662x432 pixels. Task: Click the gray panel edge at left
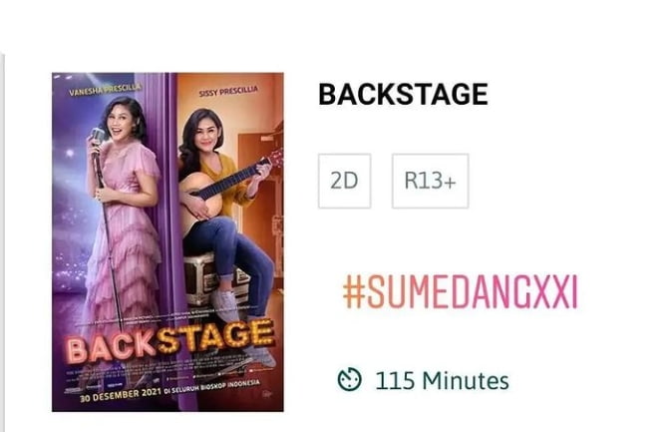(x=2, y=240)
